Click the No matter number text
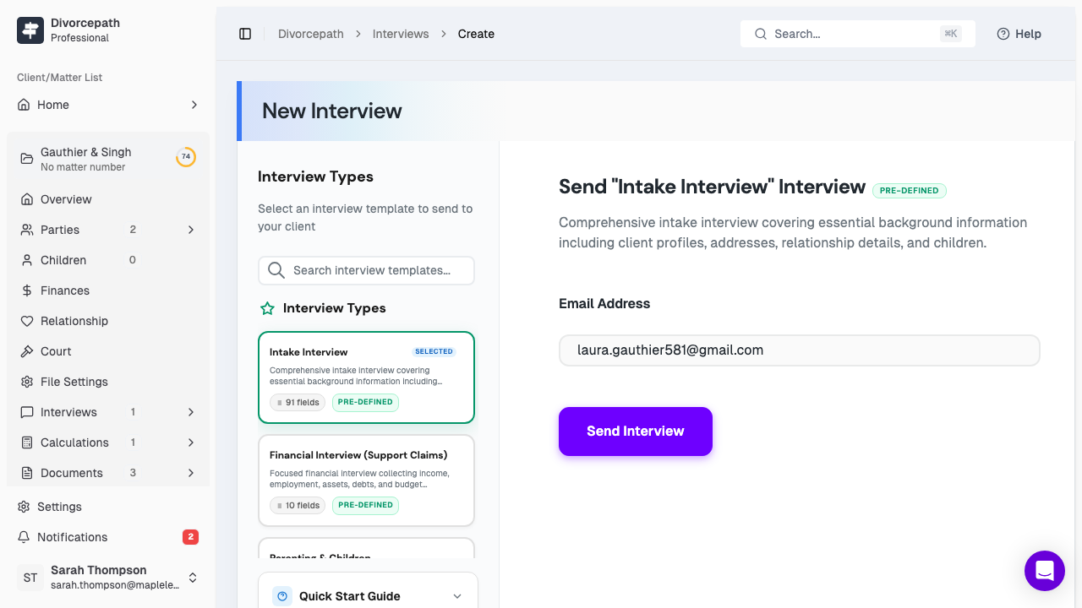This screenshot has width=1082, height=608. 83,167
